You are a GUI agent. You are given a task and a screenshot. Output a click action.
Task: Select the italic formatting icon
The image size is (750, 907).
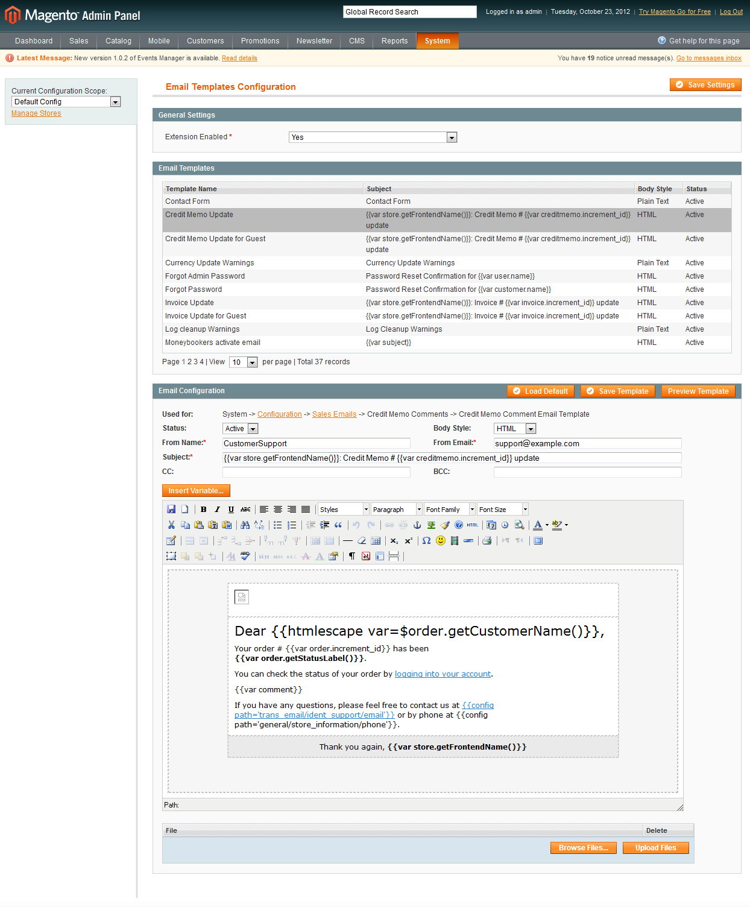[x=216, y=510]
